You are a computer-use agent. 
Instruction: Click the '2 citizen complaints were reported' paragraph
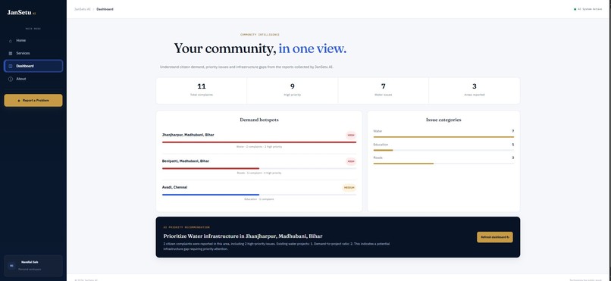point(276,246)
